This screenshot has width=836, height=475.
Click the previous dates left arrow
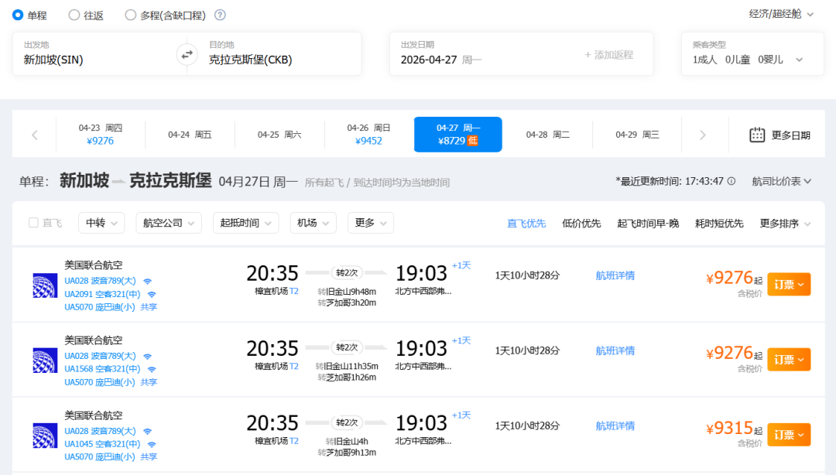35,135
